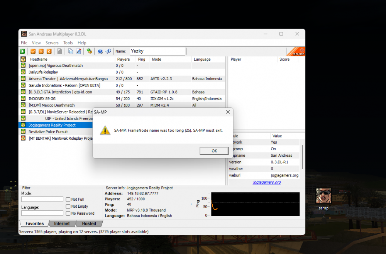Click the SA-MP window title bar icon
This screenshot has height=254, width=386.
pos(24,34)
